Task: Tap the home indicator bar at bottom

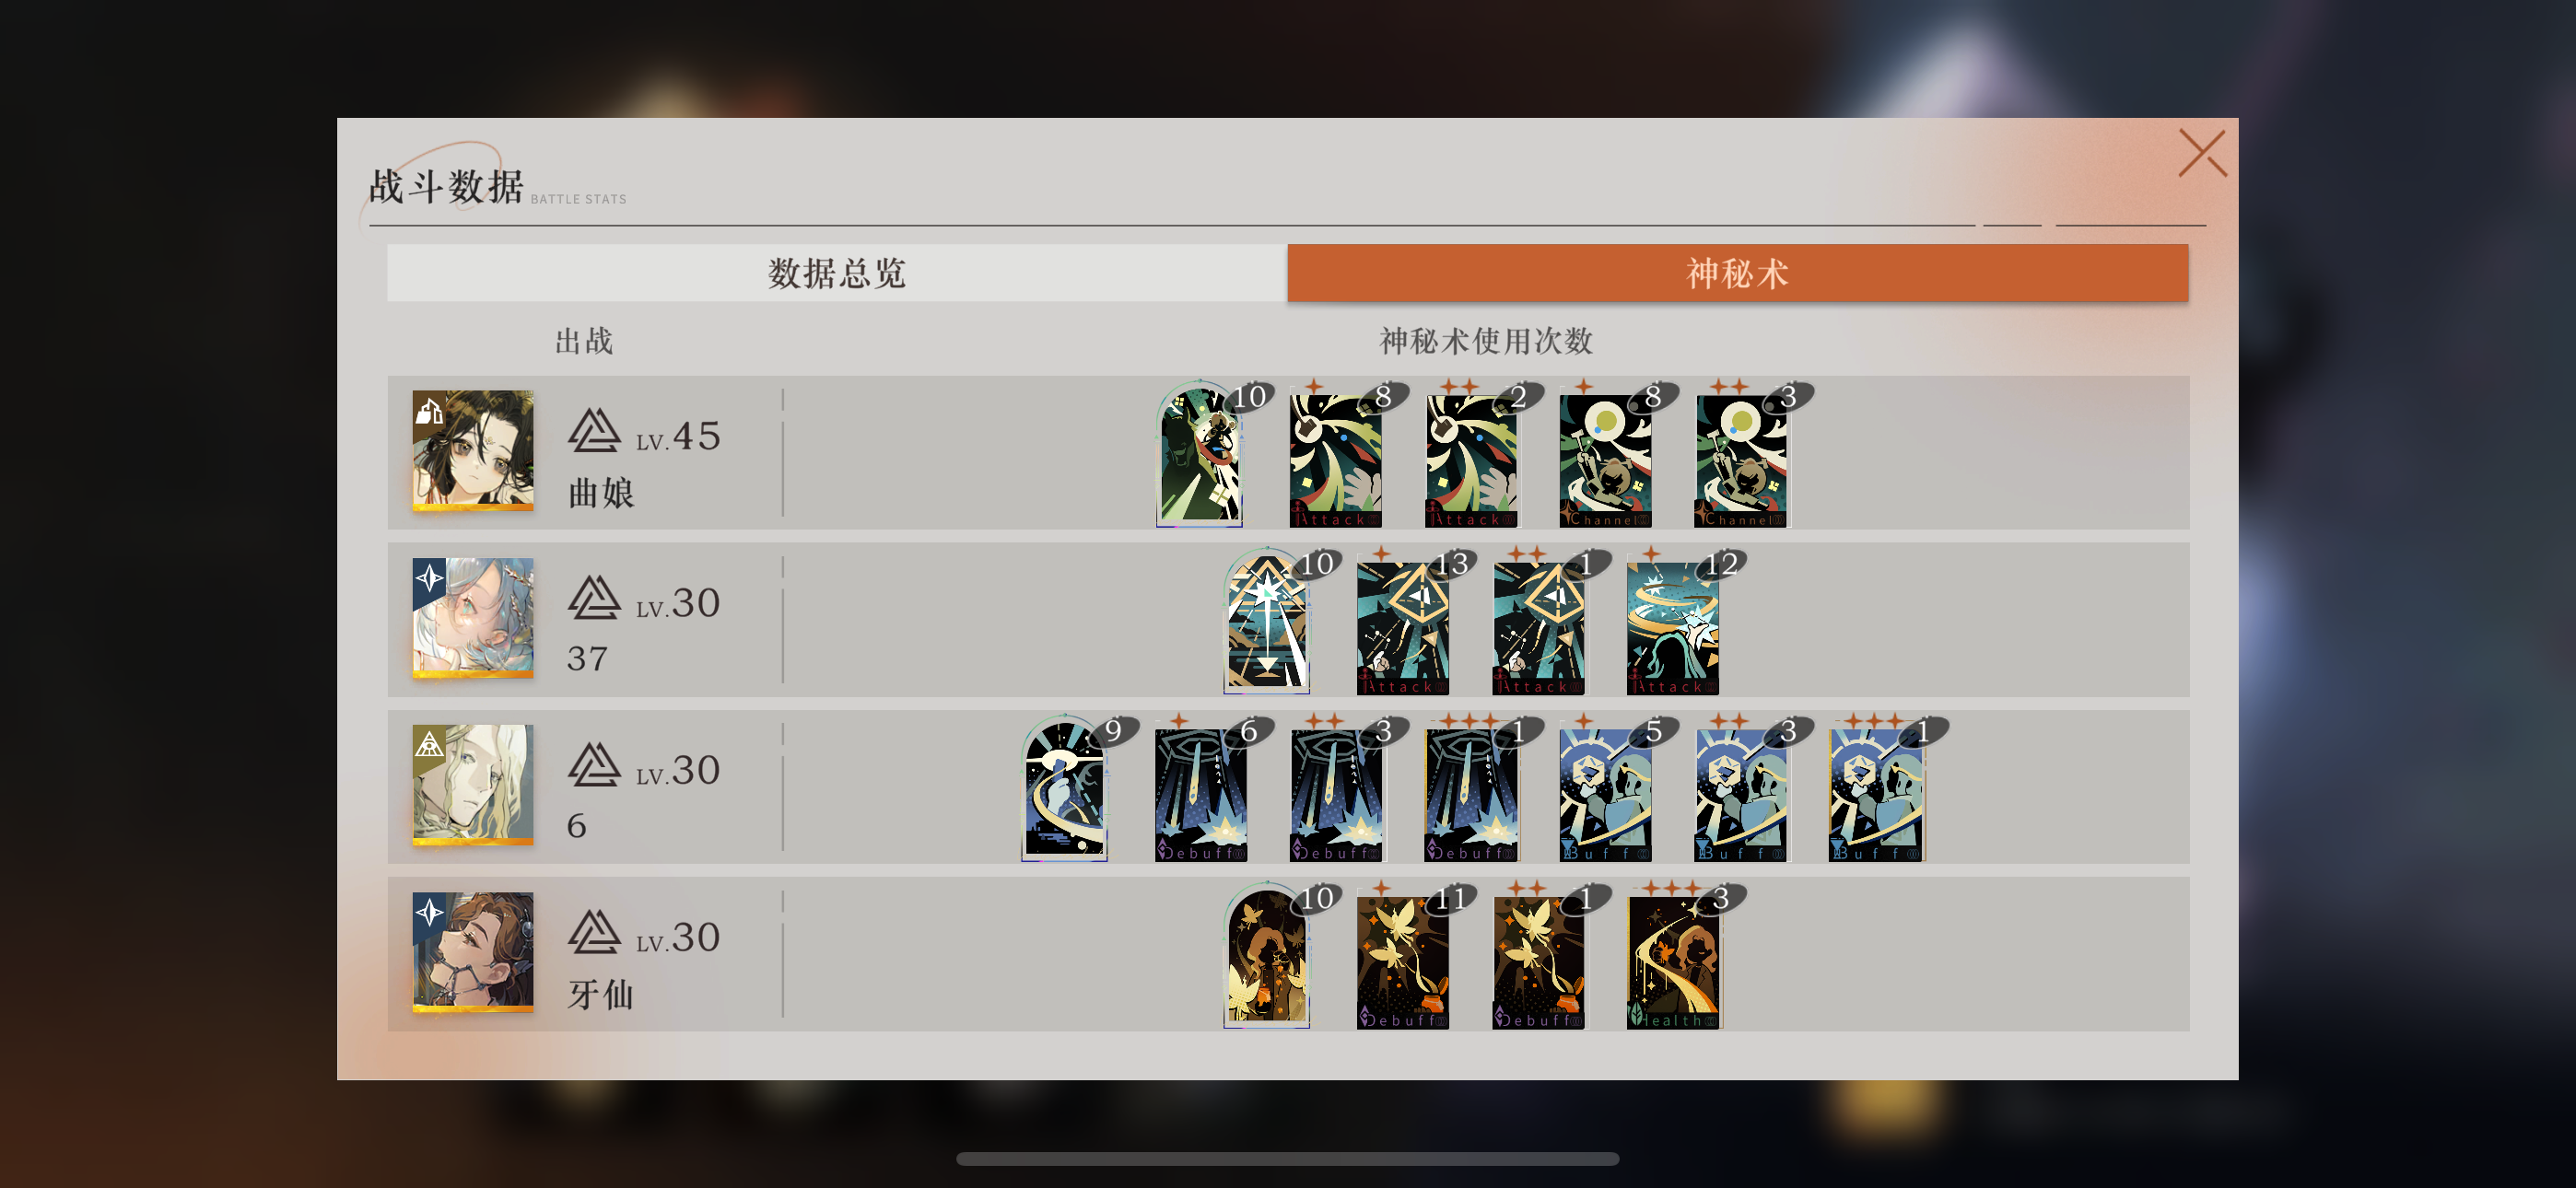Action: coord(1287,1159)
